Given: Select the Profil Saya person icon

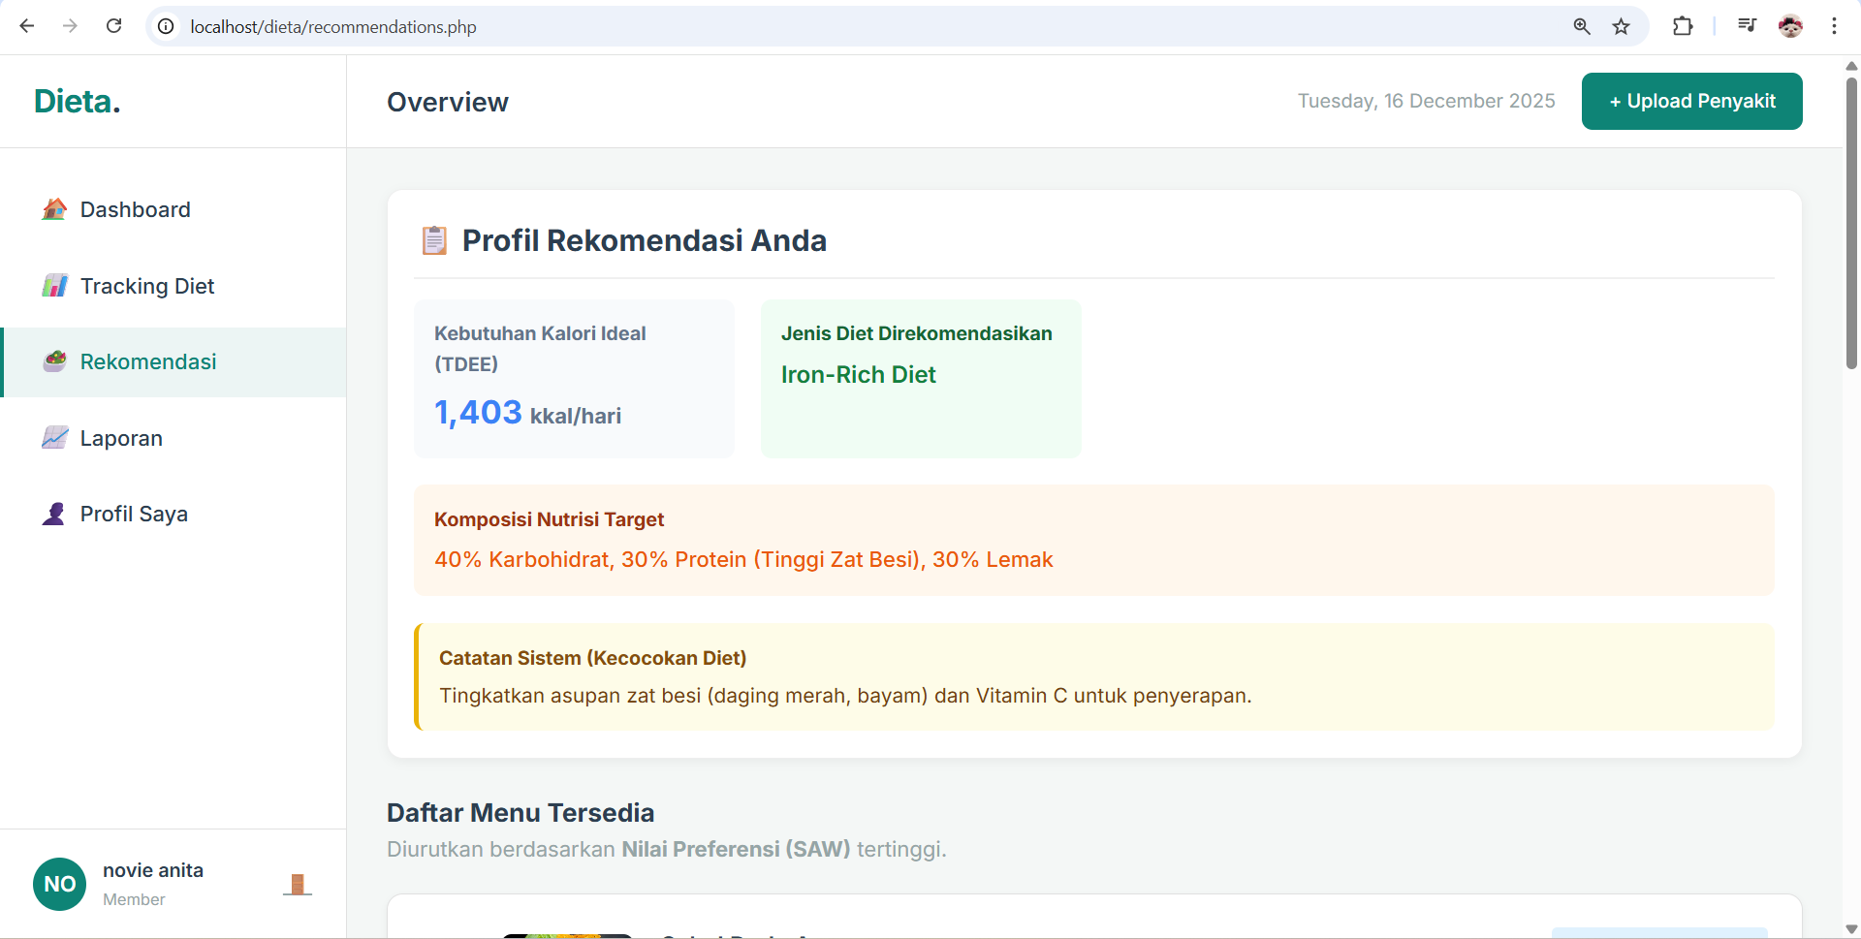Looking at the screenshot, I should click(x=54, y=514).
